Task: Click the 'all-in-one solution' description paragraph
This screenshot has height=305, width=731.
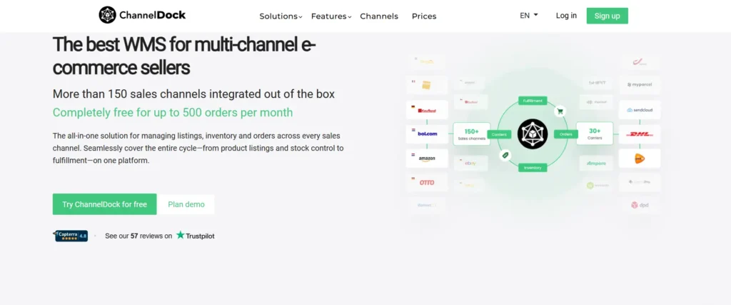Action: point(198,148)
